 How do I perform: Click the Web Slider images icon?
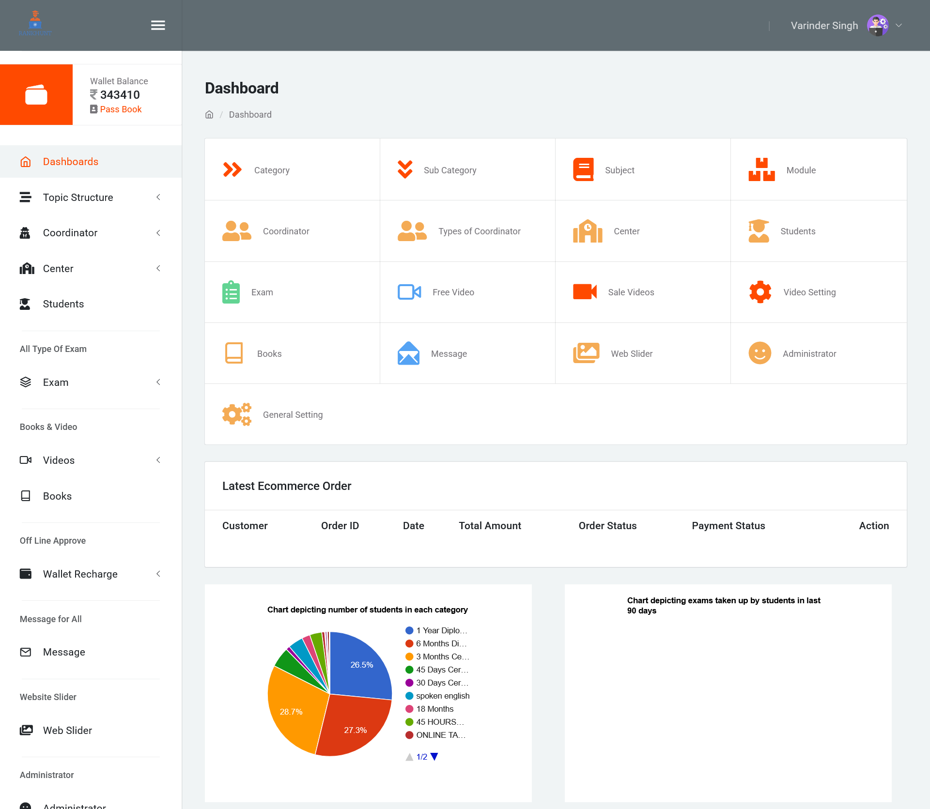pyautogui.click(x=586, y=353)
